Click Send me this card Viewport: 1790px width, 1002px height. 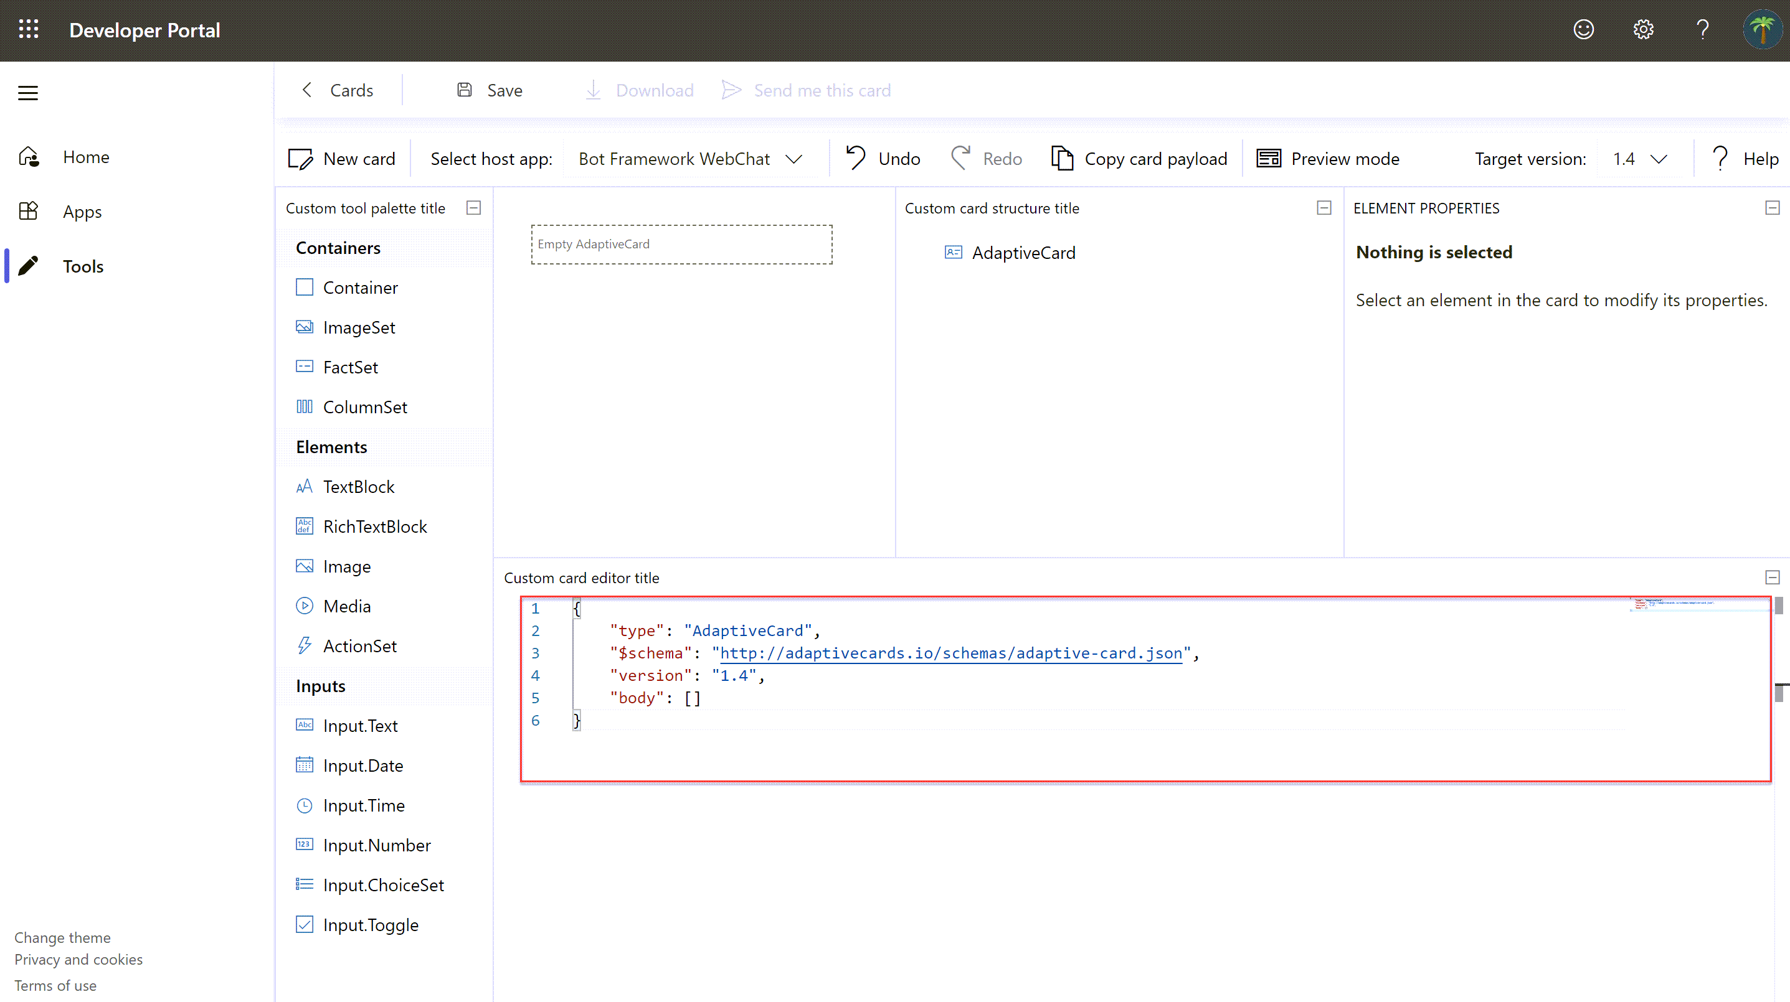point(805,90)
